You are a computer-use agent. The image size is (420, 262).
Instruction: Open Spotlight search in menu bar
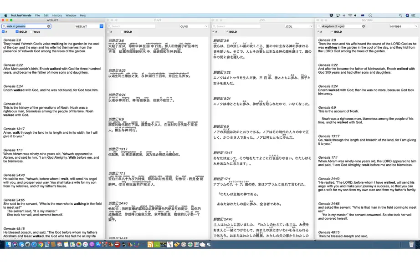pos(400,15)
